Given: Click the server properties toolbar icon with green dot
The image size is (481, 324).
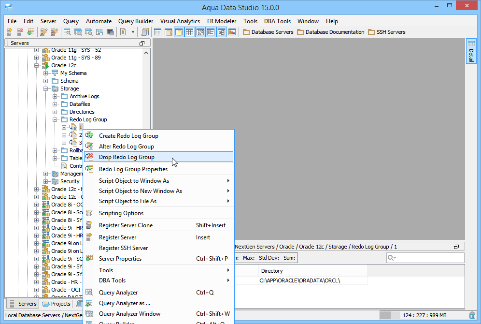Looking at the screenshot, I should pyautogui.click(x=31, y=31).
